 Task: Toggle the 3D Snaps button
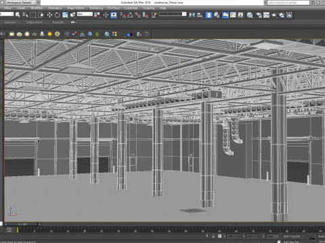123,15
